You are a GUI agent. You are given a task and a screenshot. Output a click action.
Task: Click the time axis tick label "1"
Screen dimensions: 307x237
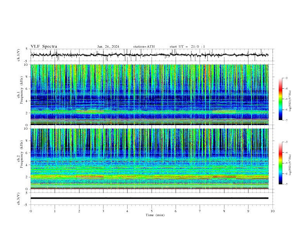click(x=55, y=211)
